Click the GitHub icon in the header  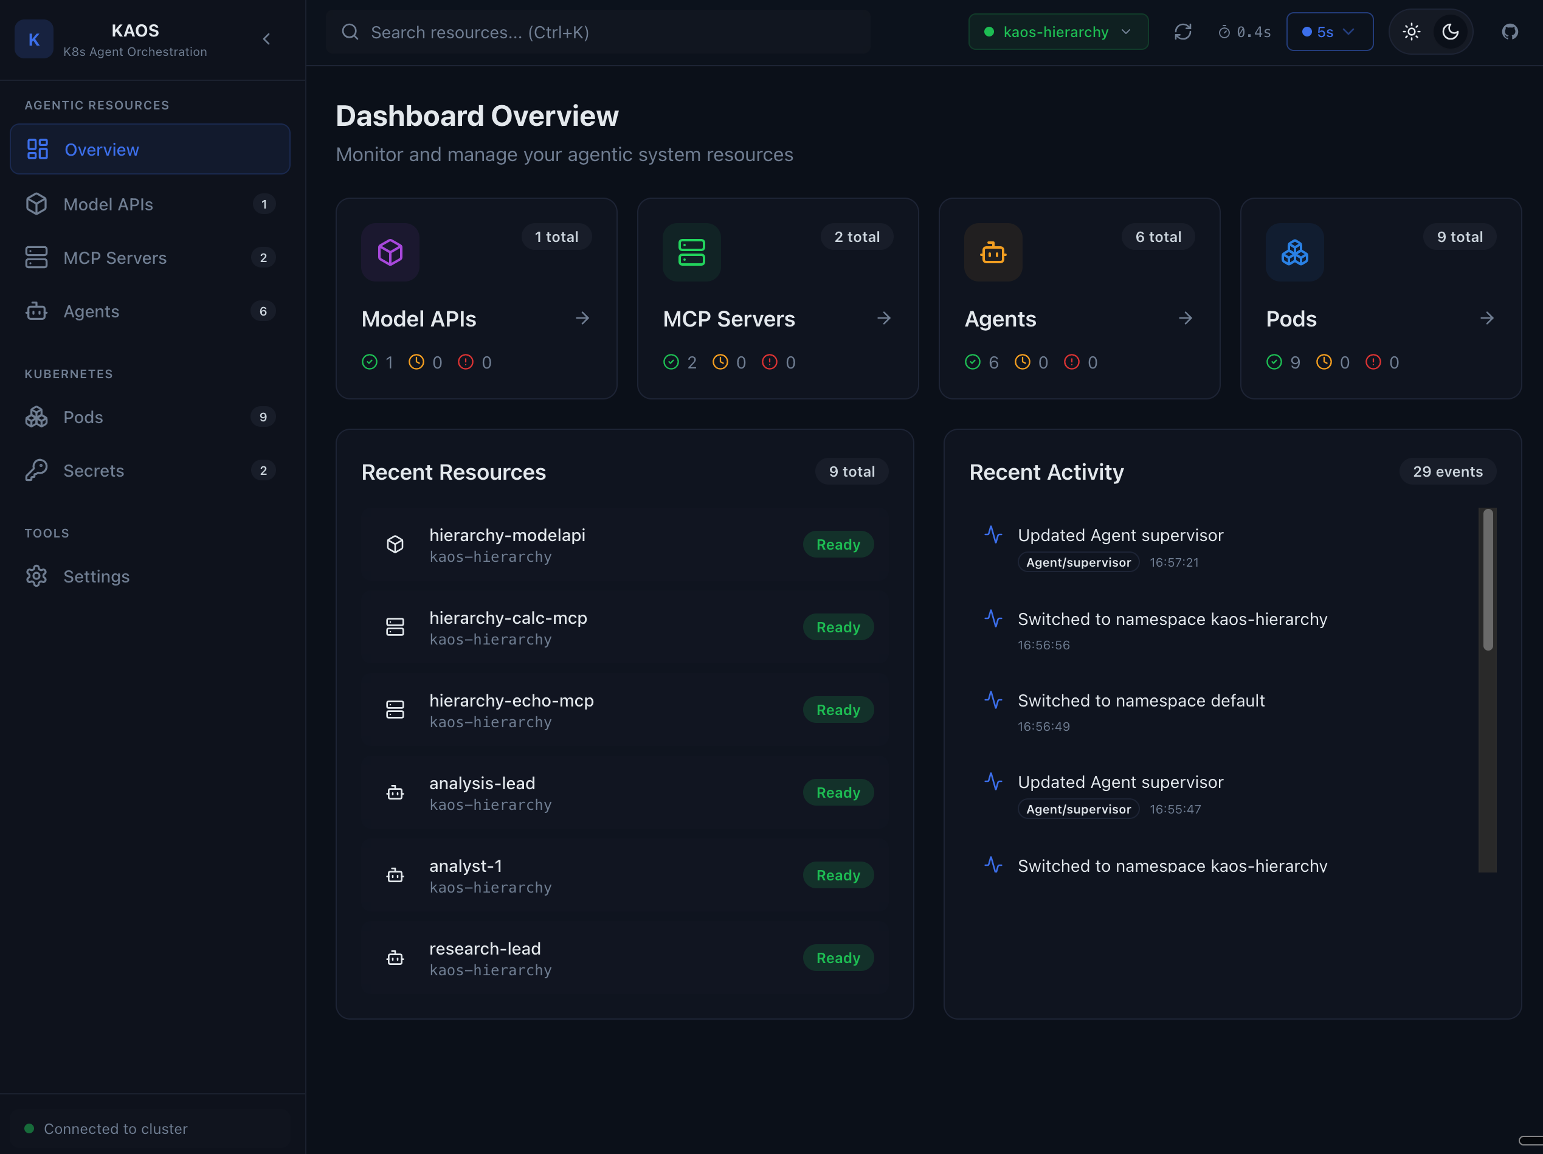pyautogui.click(x=1510, y=32)
